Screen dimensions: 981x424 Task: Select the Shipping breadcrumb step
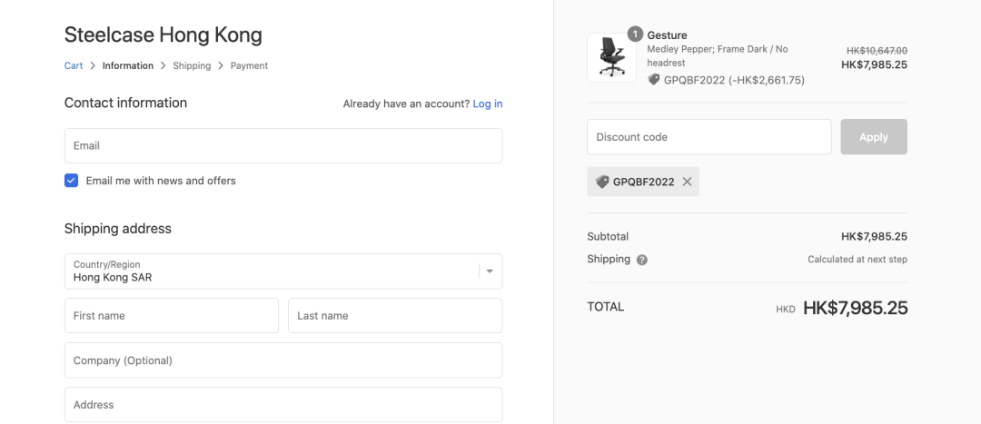[192, 65]
